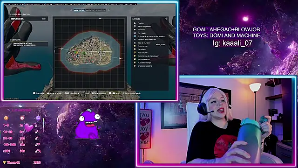This screenshot has height=168, width=298.
Task: Click the vertical level bar in Lovense widget
Action: pos(43,125)
